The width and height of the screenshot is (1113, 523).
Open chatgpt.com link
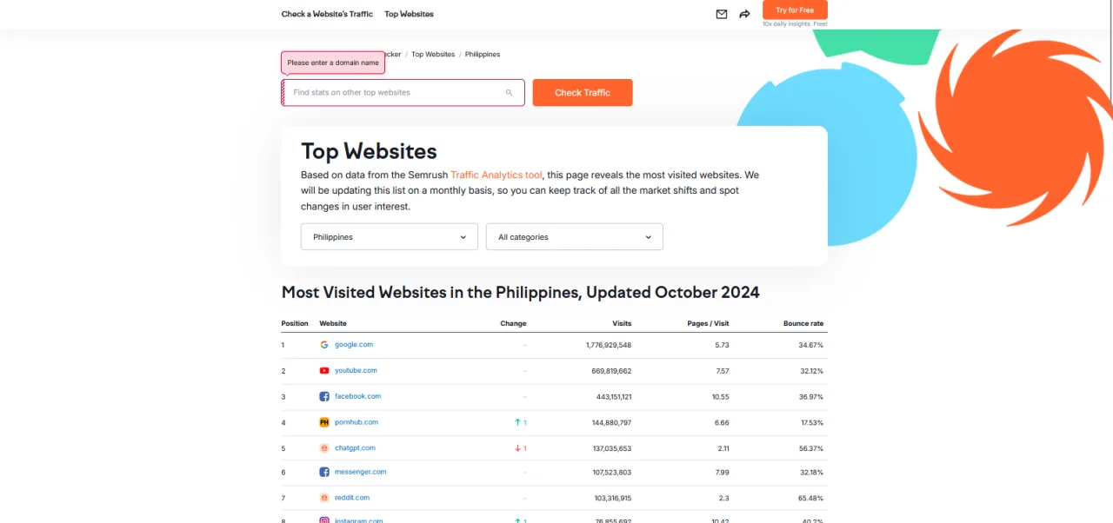pyautogui.click(x=356, y=448)
